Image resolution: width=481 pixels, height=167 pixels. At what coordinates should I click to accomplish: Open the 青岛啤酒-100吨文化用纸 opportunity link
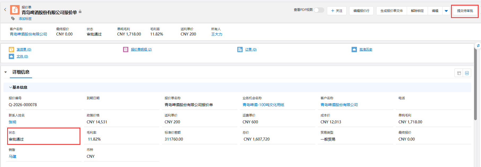coord(263,105)
